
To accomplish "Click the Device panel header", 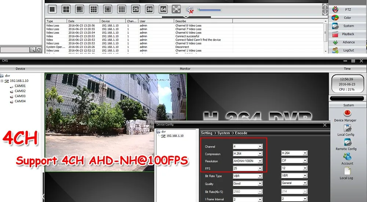I will coord(20,69).
